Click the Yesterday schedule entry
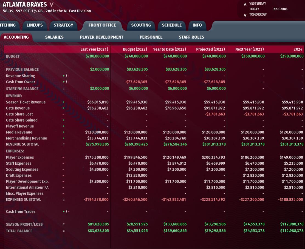 click(258, 4)
